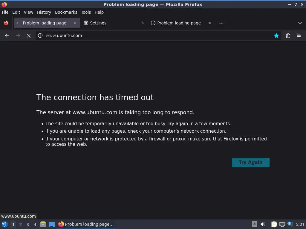Click the show desktop taskbar icon

(x=51, y=224)
